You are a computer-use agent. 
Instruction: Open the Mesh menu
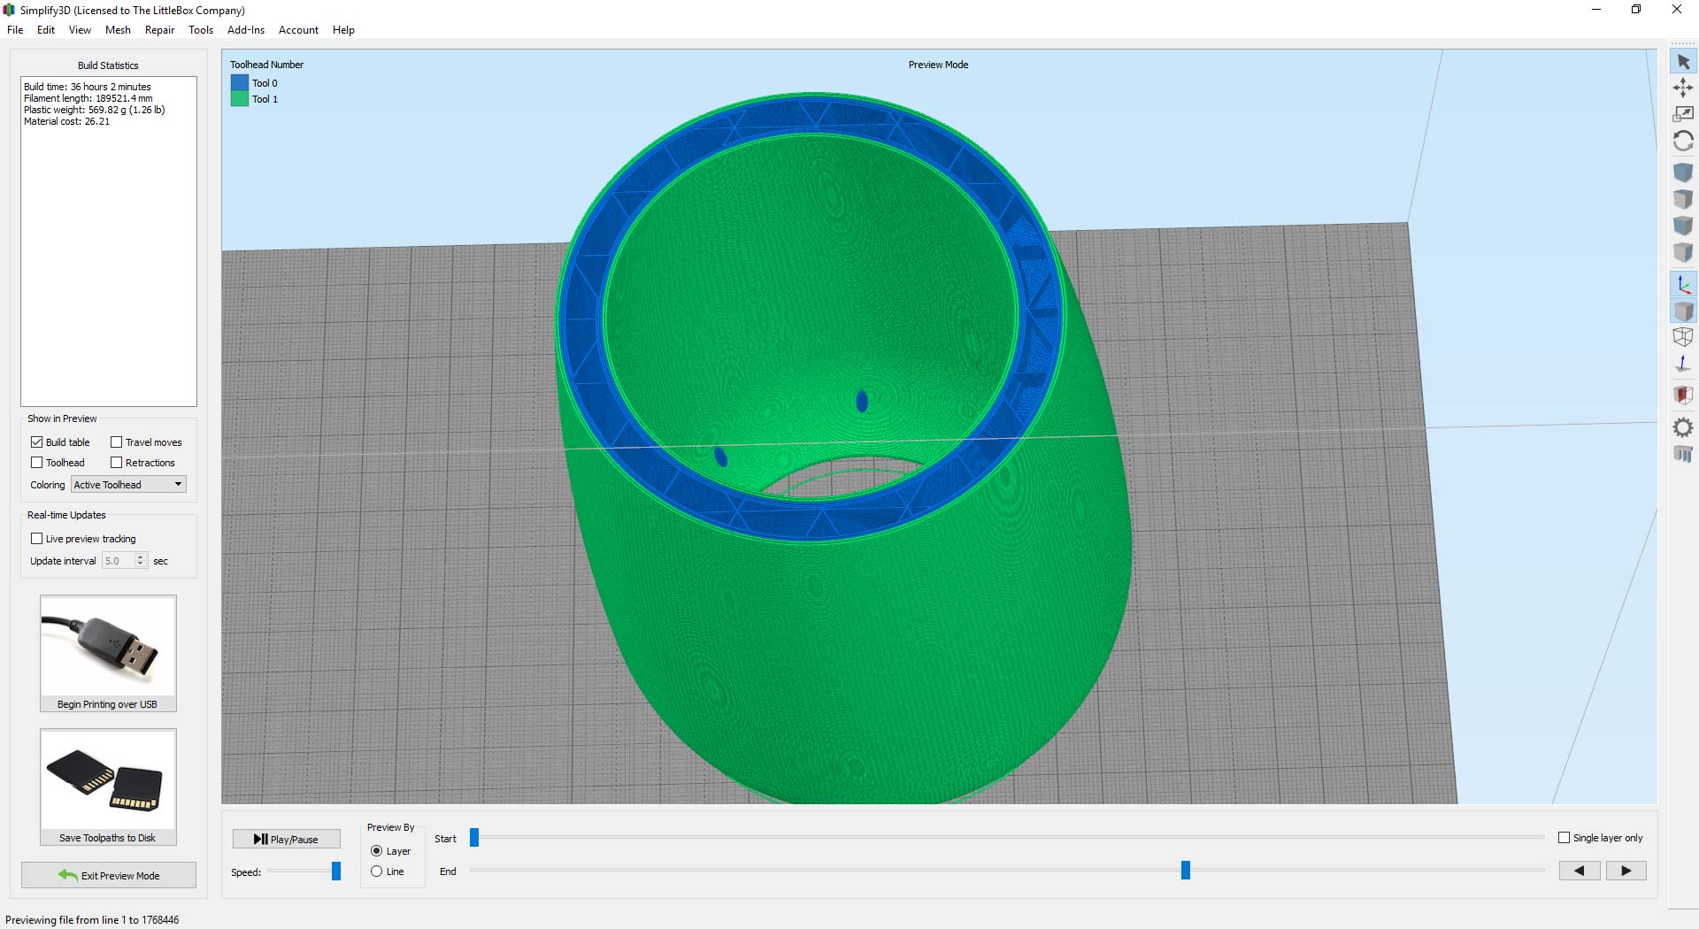[118, 29]
